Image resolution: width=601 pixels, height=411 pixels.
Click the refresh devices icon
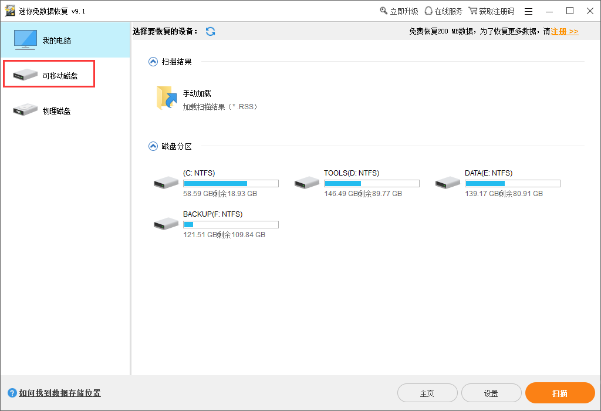(x=210, y=32)
